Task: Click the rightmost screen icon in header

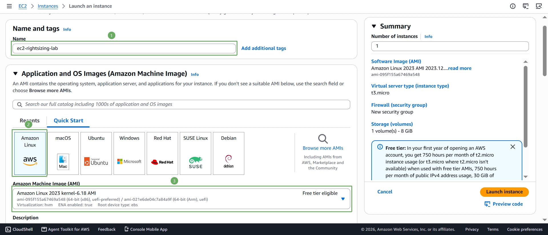Action: (539, 6)
